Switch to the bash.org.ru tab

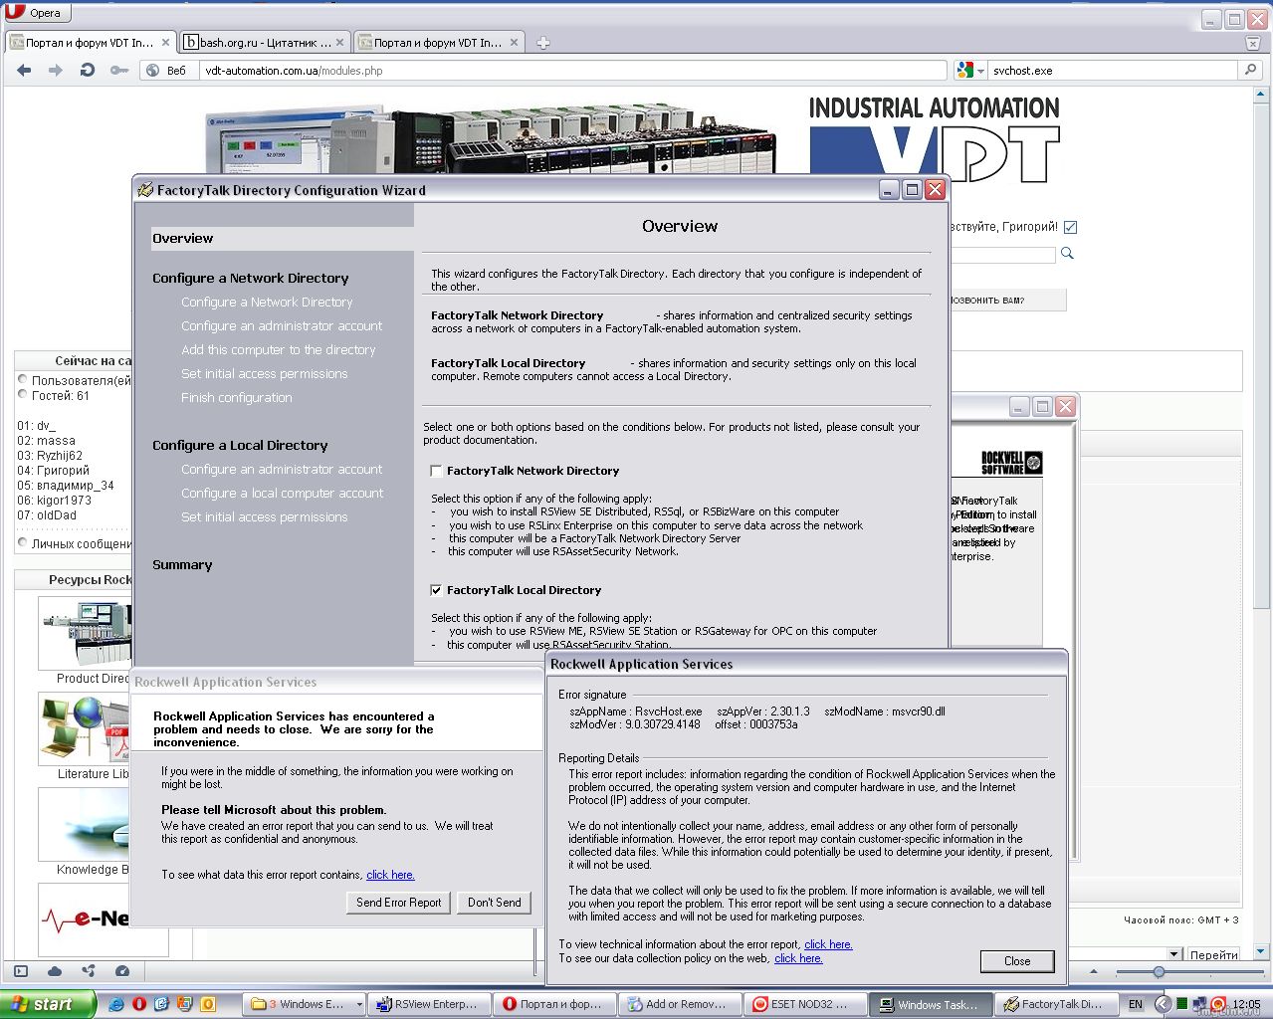[x=263, y=43]
